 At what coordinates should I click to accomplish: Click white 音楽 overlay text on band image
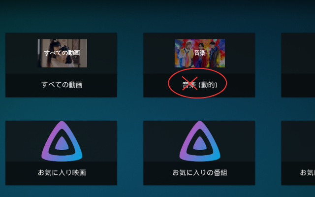(x=200, y=53)
